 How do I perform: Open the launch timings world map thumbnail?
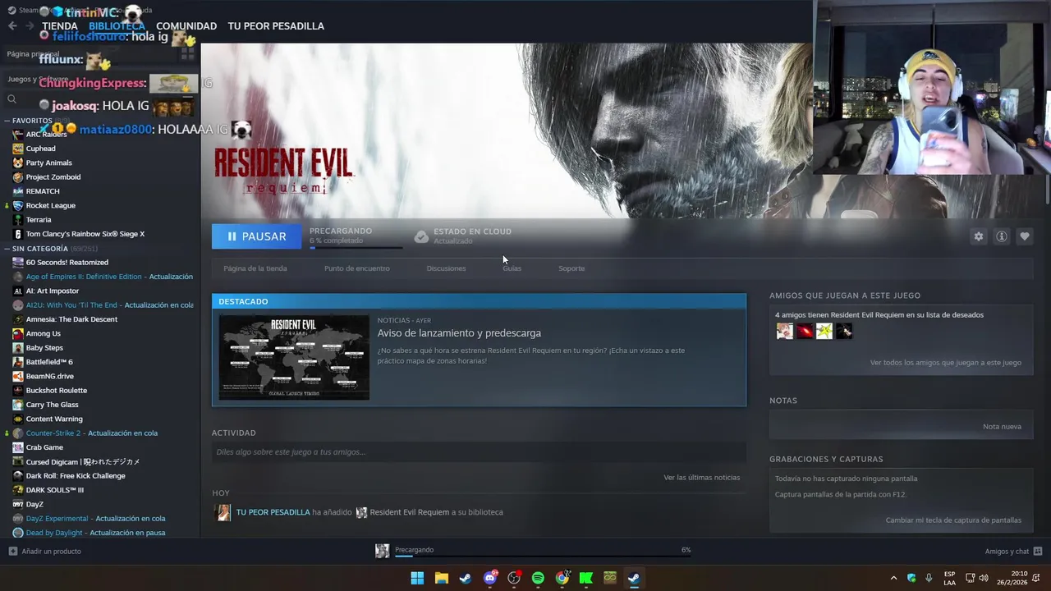tap(294, 357)
